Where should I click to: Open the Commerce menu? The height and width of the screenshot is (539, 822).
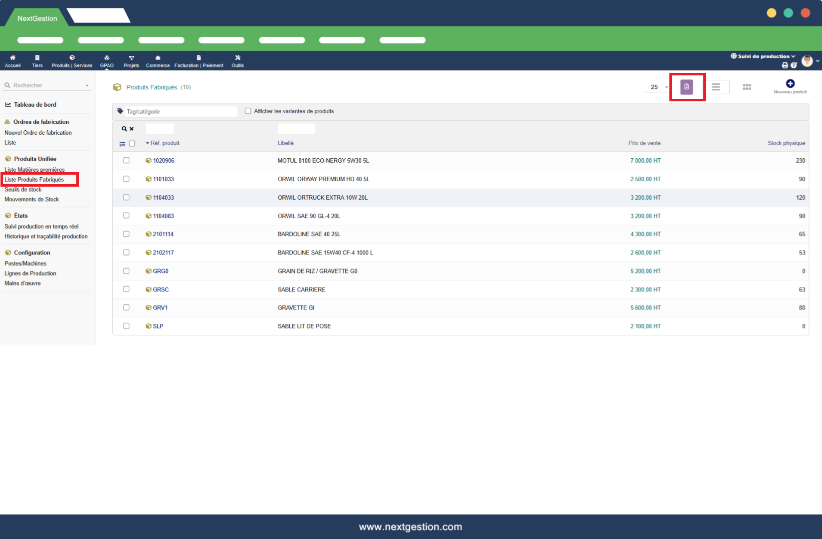coord(158,61)
